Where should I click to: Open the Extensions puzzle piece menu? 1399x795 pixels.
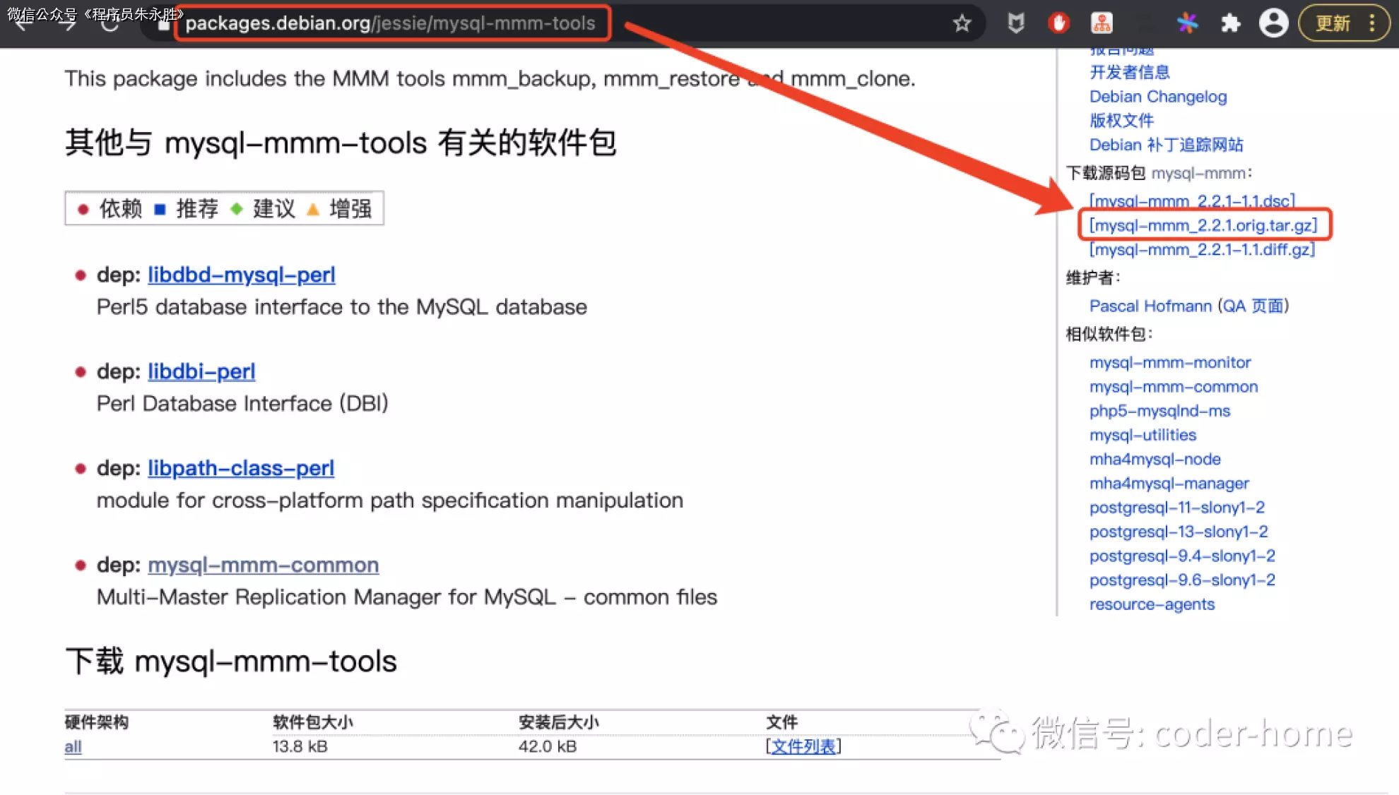(x=1230, y=23)
